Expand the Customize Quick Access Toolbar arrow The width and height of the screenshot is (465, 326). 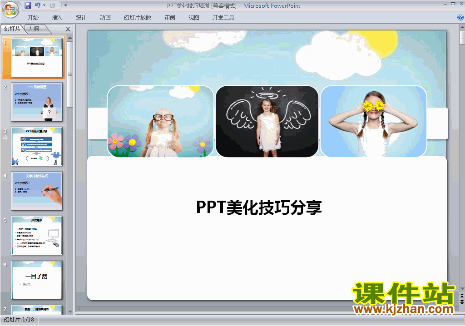pos(65,5)
